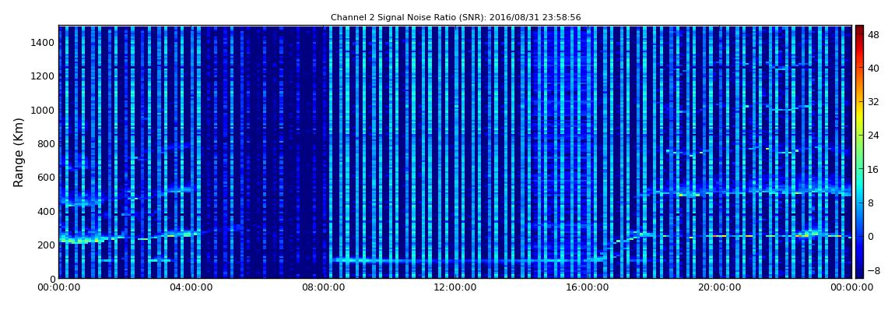Click the colorbar label 48
This screenshot has height=317, width=895.
[873, 33]
